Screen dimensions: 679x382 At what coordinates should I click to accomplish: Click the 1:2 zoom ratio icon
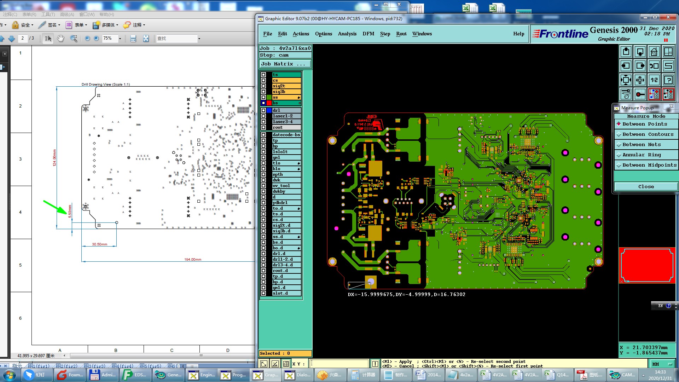(654, 80)
